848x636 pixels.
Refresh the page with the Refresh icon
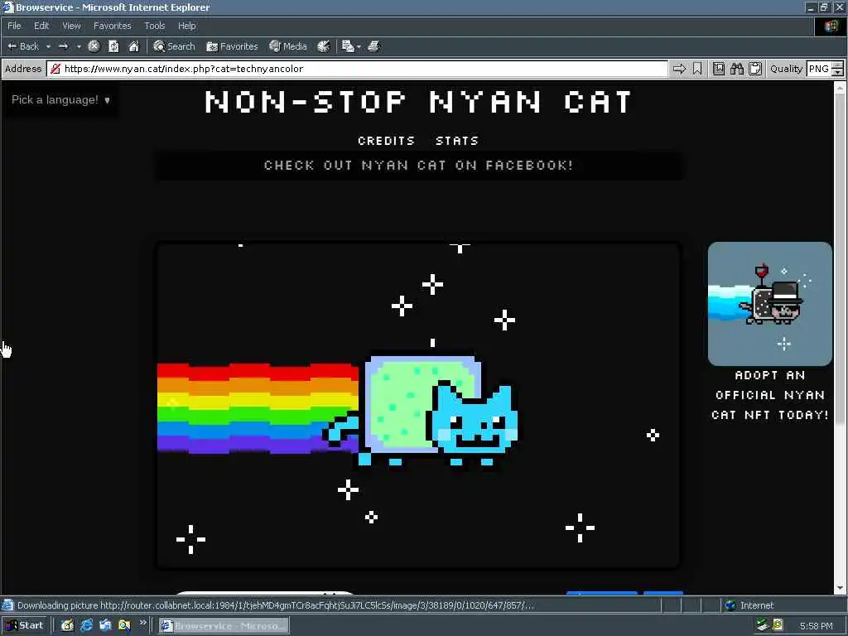pos(113,46)
